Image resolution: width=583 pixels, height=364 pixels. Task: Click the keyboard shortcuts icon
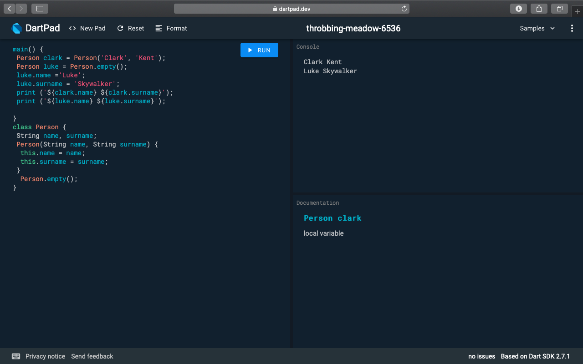(x=16, y=356)
